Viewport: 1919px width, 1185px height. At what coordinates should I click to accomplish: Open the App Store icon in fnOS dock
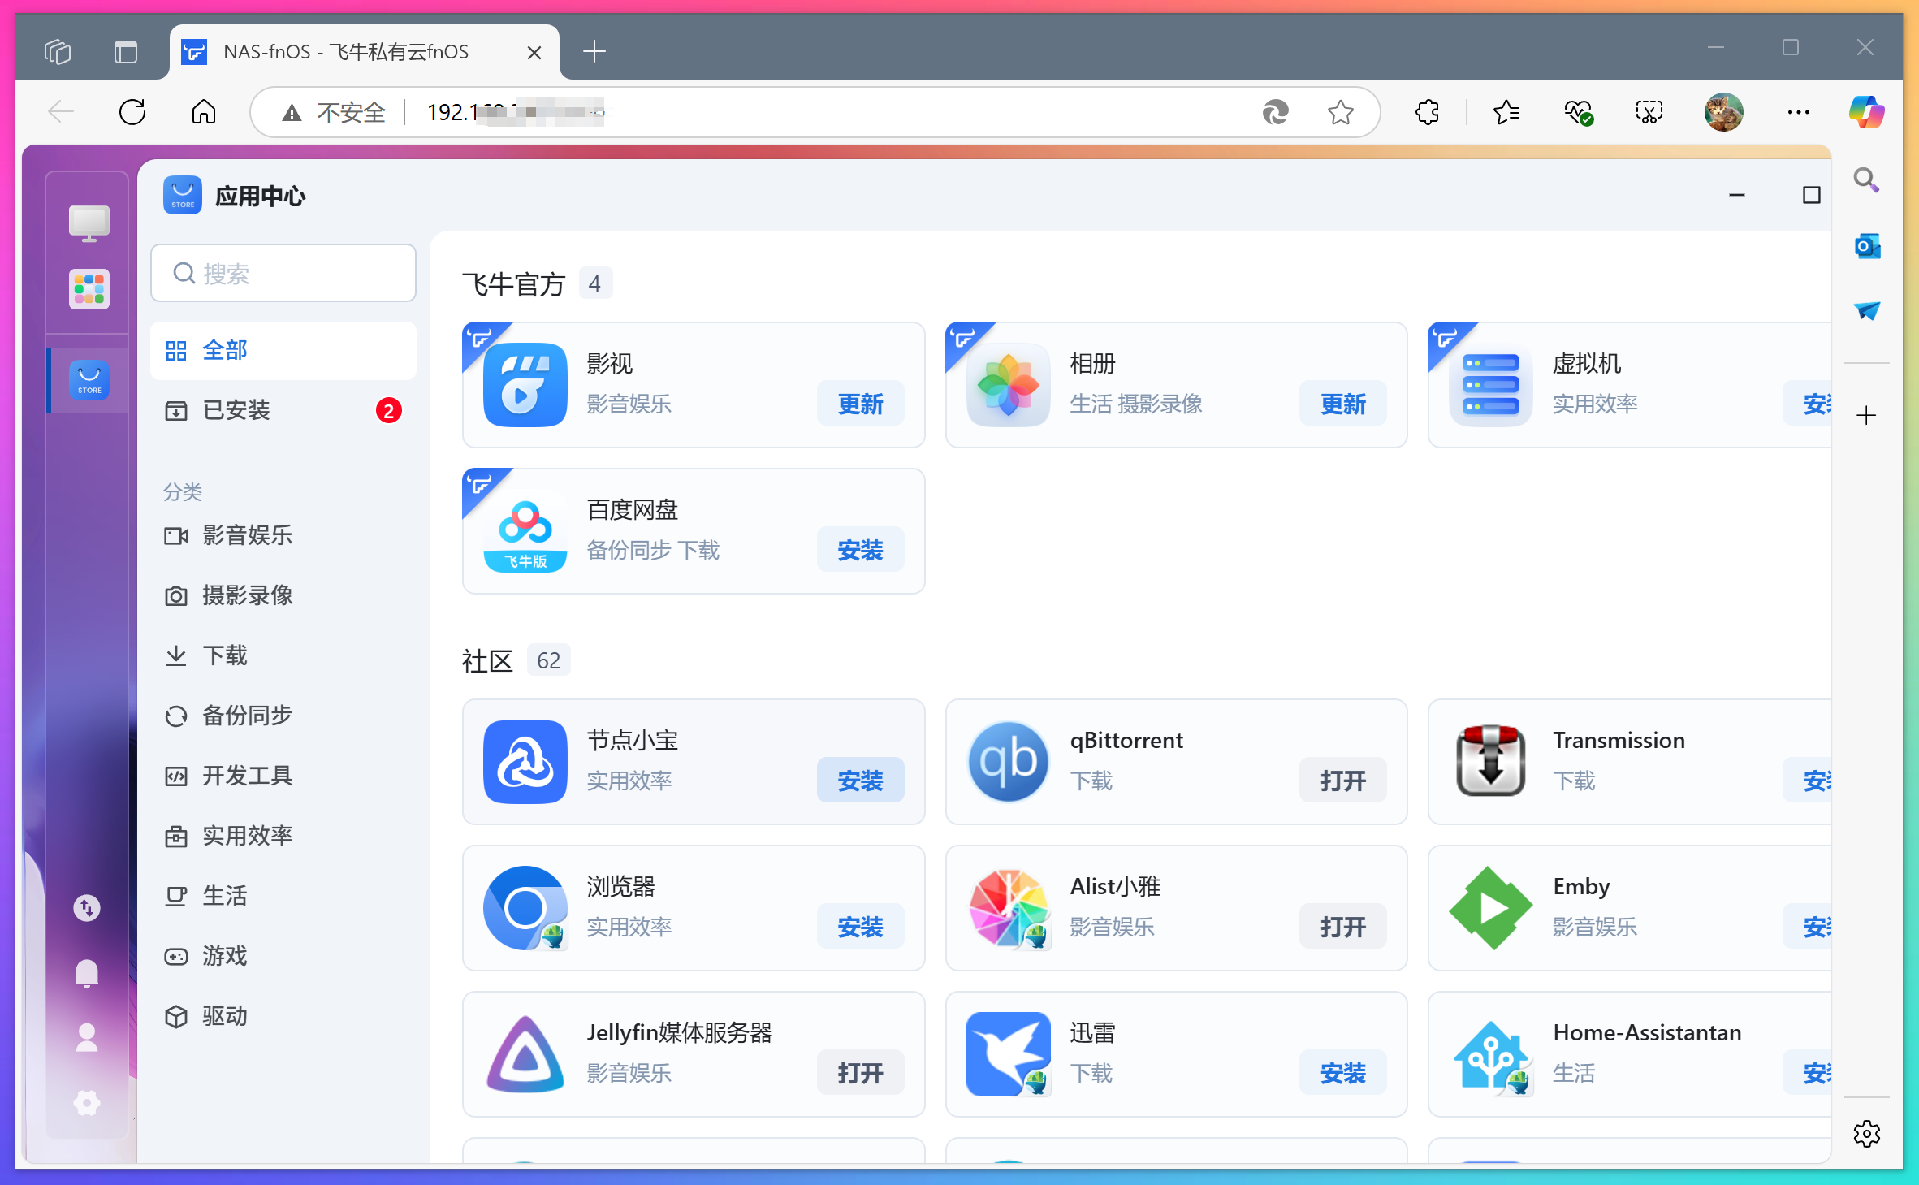coord(89,379)
